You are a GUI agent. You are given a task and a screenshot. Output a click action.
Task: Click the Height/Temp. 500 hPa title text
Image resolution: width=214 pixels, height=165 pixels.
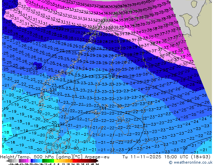coord(28,157)
